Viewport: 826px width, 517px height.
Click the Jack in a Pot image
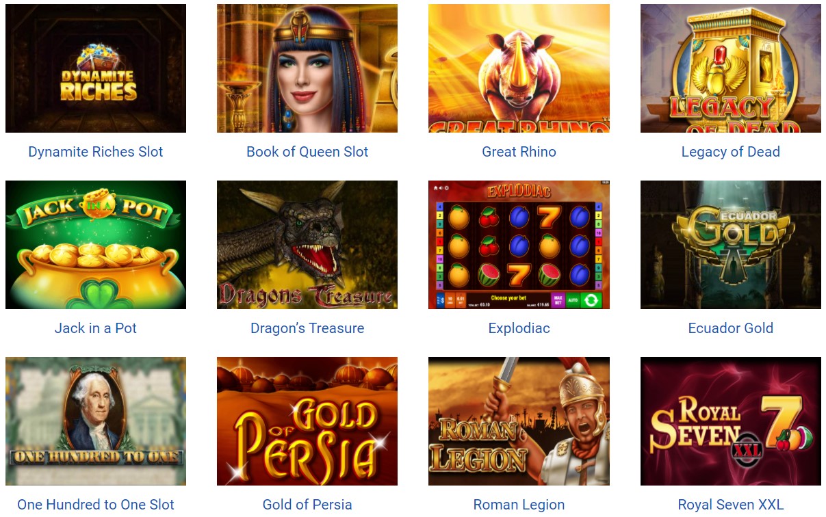tap(96, 245)
